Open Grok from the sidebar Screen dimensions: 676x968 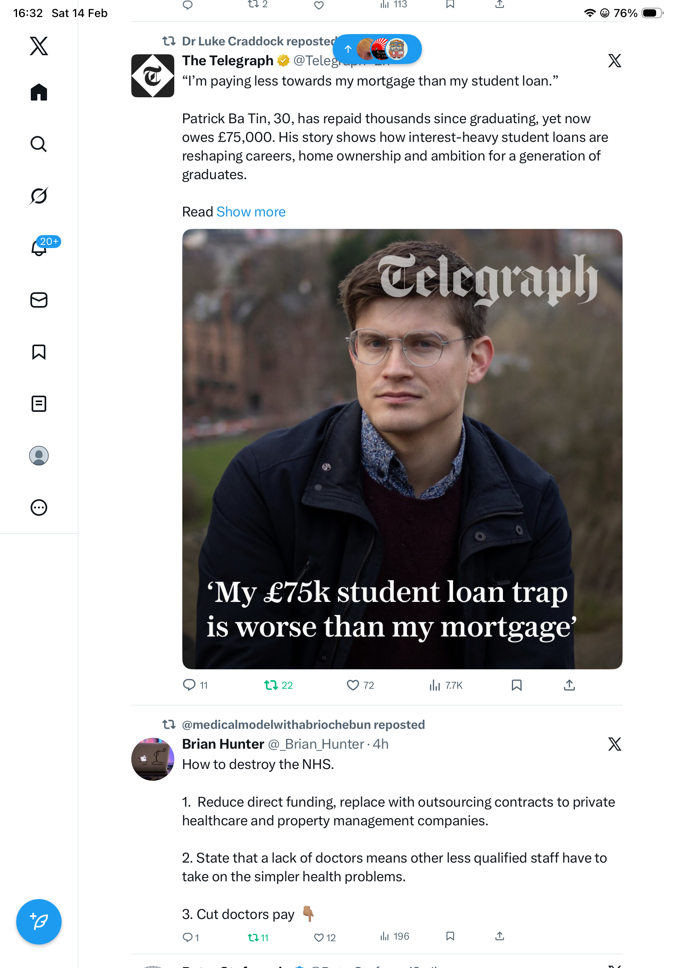point(39,196)
